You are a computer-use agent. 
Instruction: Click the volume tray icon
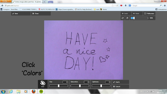[x=148, y=92]
